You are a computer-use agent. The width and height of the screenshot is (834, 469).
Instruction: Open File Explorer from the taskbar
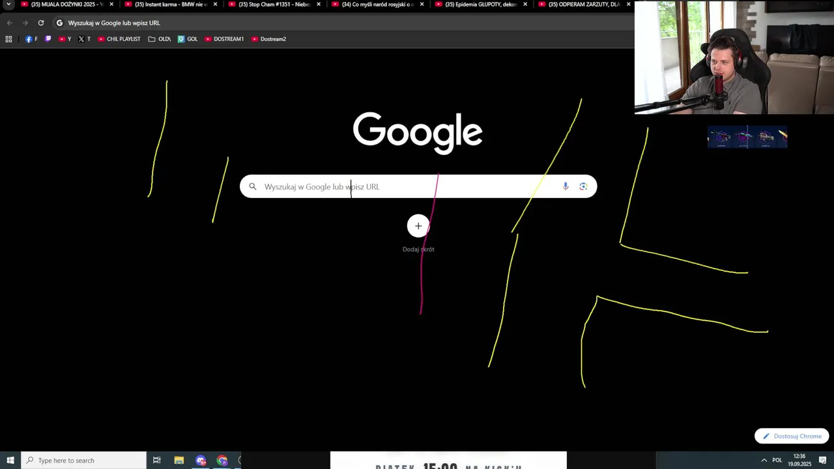click(179, 461)
